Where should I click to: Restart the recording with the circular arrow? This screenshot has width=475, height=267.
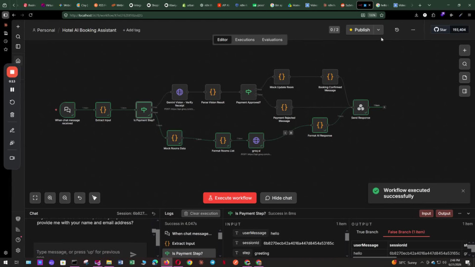[12, 102]
